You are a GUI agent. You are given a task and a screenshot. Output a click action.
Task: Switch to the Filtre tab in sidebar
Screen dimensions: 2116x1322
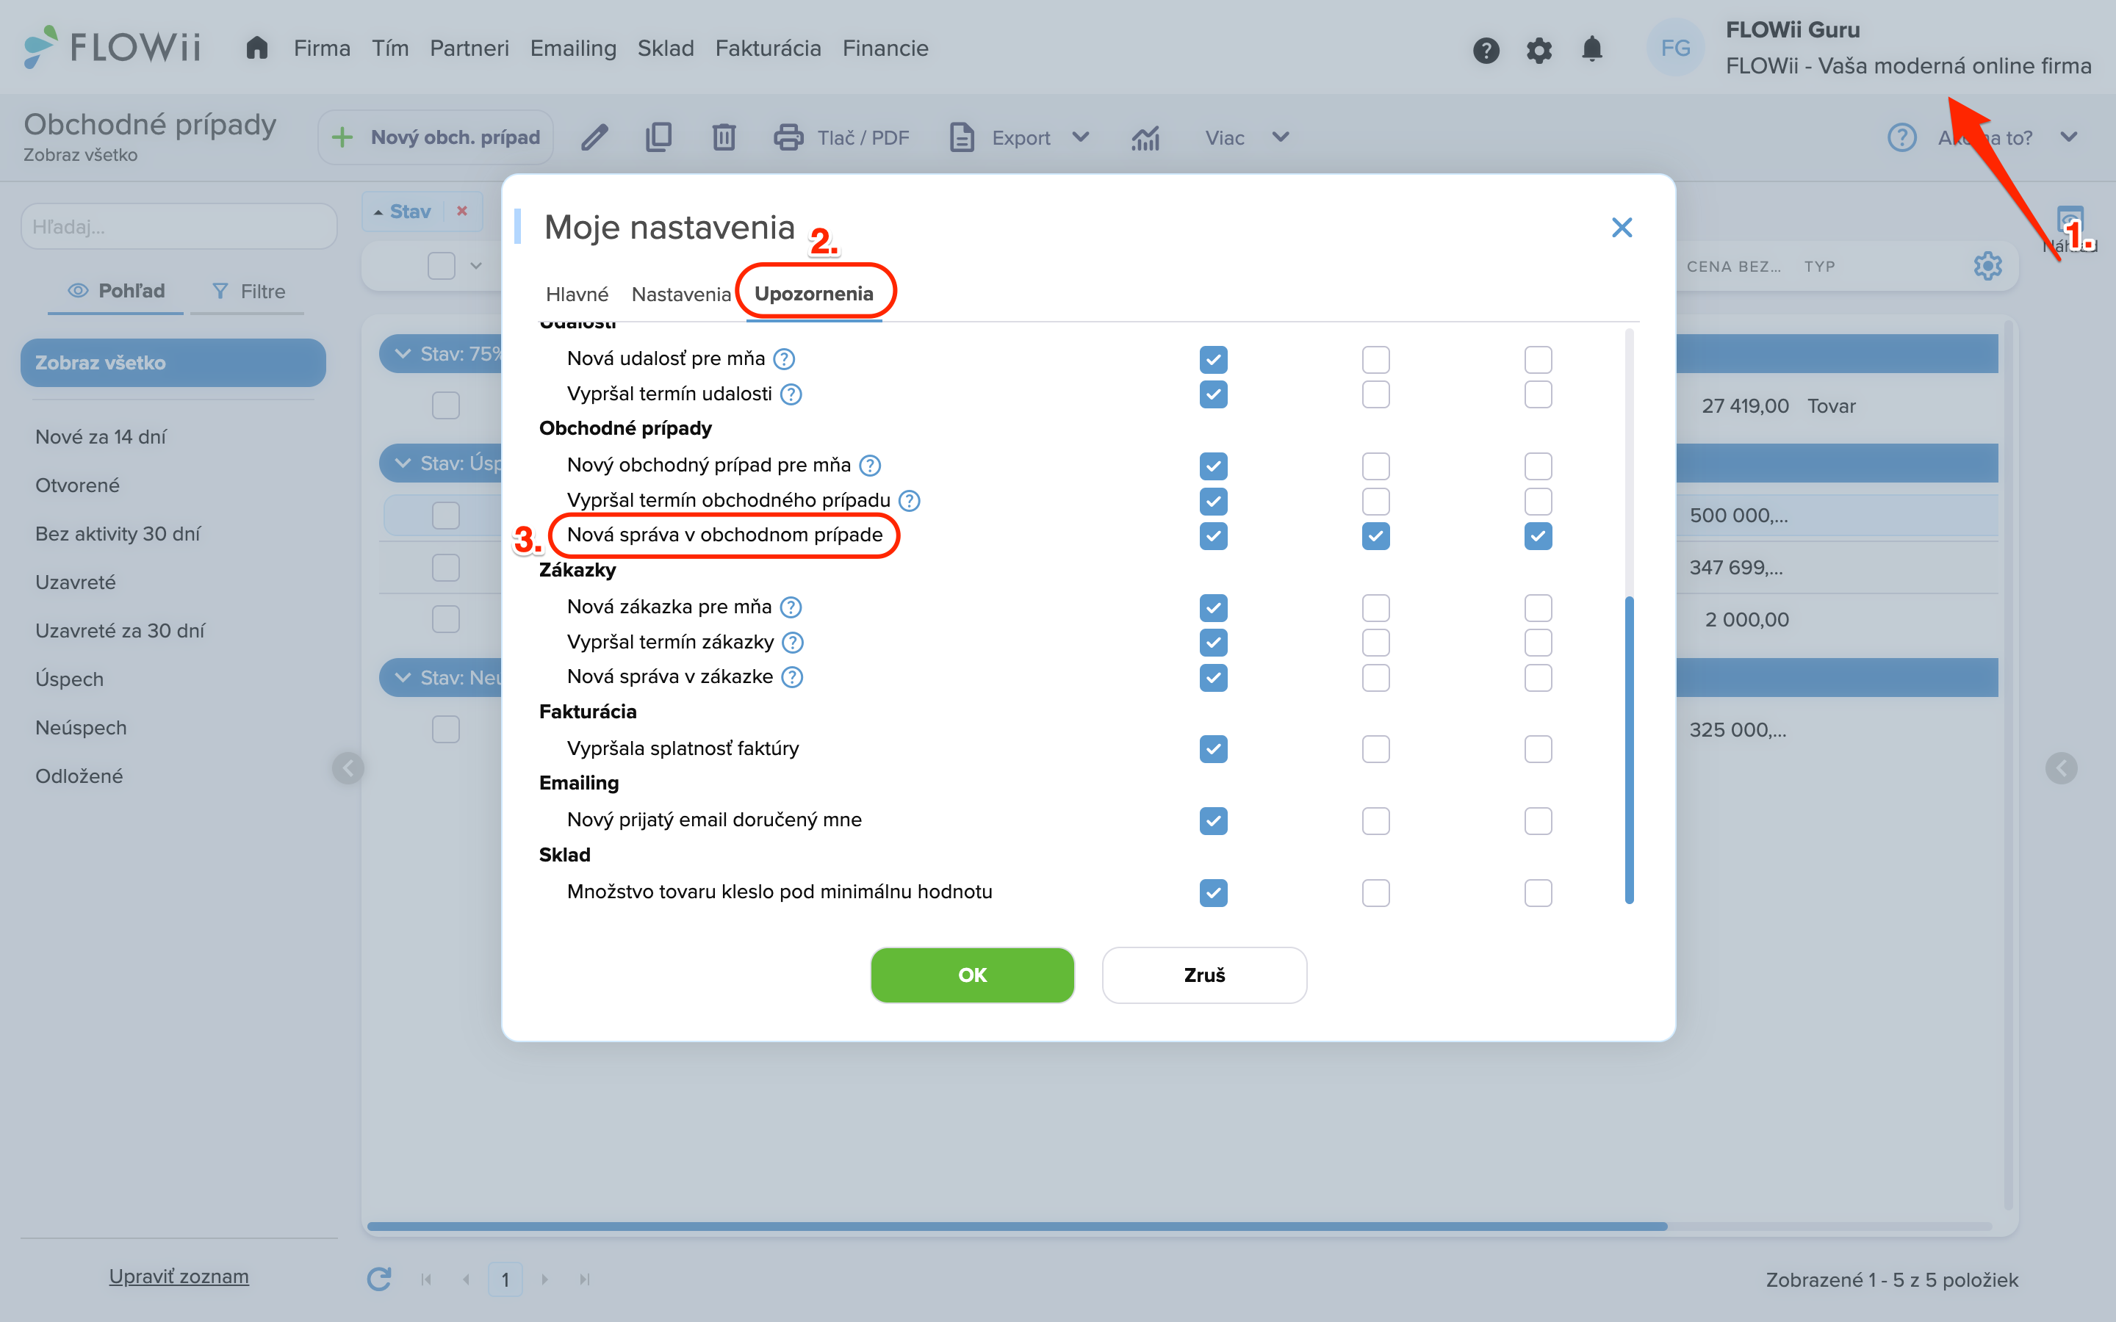point(248,291)
